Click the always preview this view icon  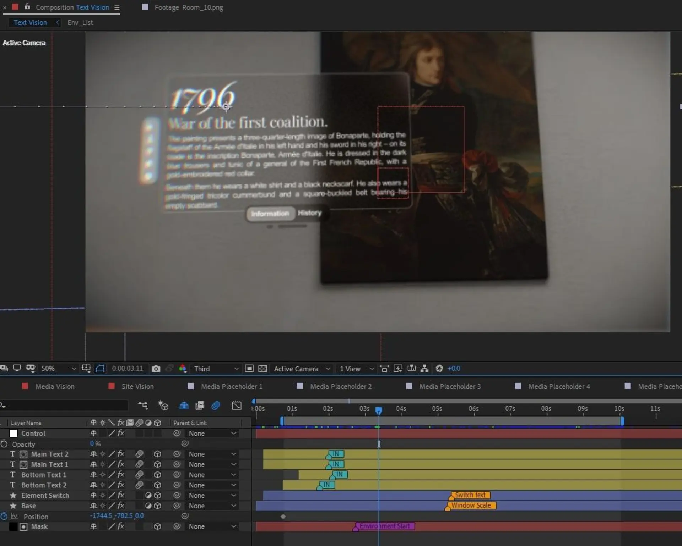[x=4, y=368]
